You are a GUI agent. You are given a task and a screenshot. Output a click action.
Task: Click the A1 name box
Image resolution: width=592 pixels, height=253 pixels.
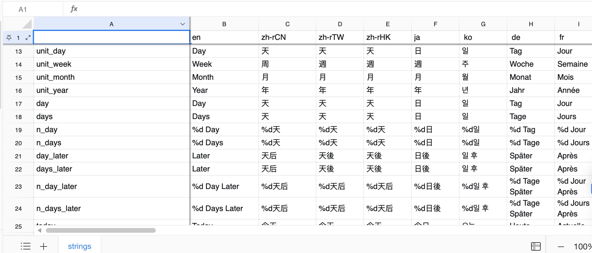(x=33, y=9)
